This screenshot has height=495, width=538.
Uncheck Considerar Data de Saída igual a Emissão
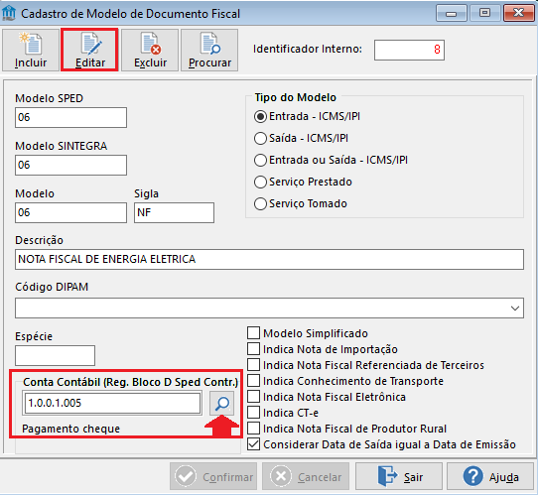pos(253,444)
